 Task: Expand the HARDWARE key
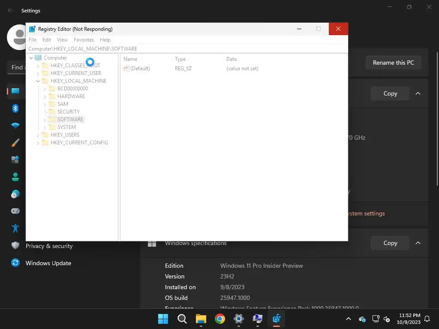45,96
